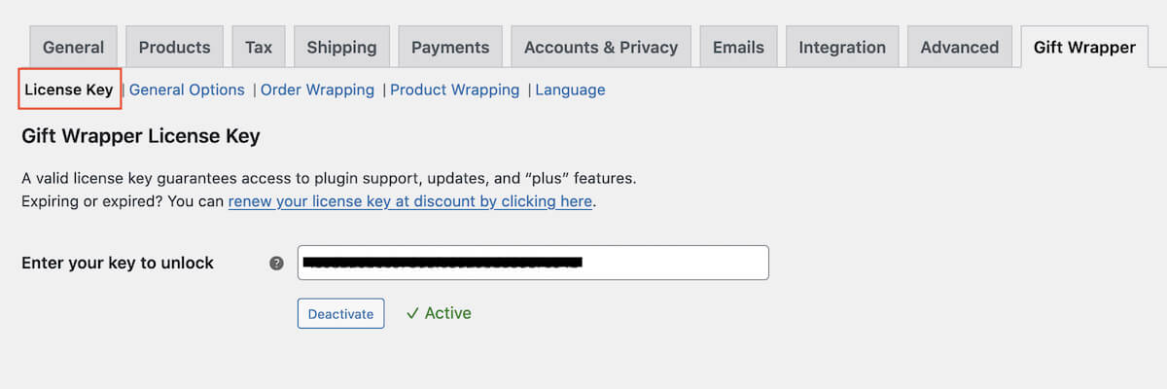
Task: Select the License Key sub-section link
Action: 69,89
